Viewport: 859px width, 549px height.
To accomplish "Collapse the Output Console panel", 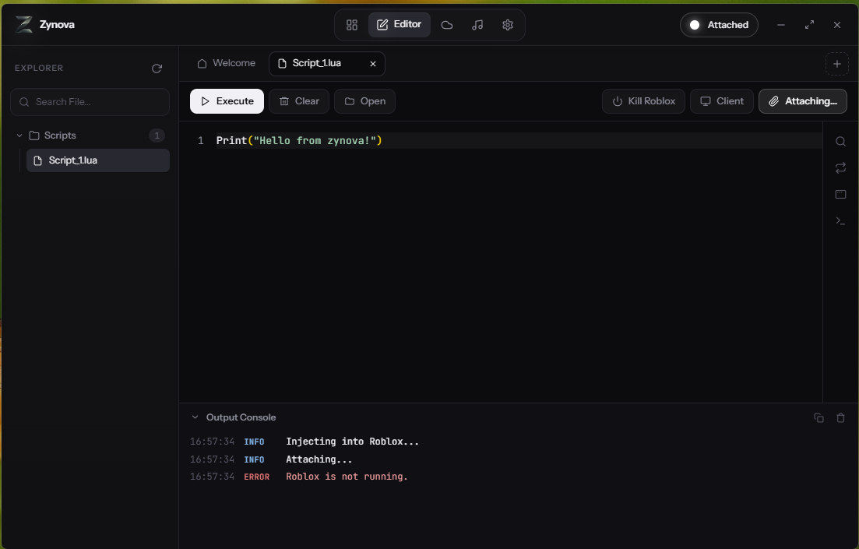I will click(195, 417).
